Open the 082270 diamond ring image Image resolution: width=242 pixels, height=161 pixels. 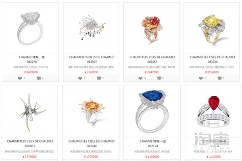(x=30, y=29)
